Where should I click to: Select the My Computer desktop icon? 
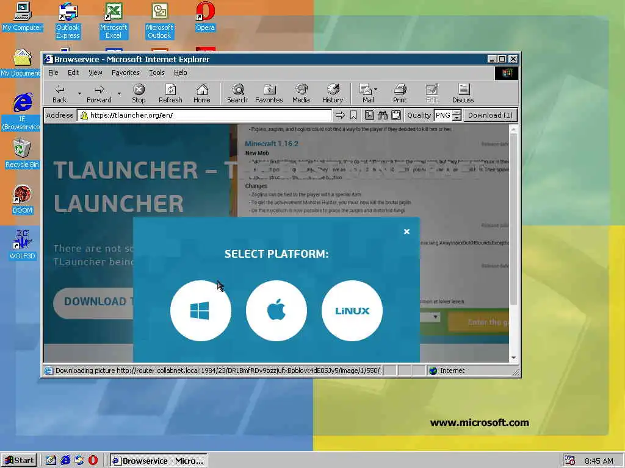22,17
